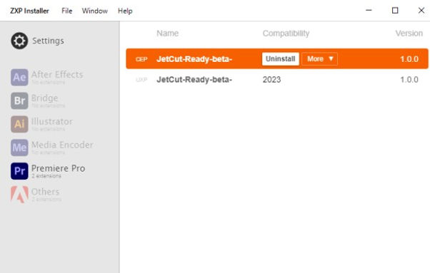The width and height of the screenshot is (430, 273).
Task: Select the Bridge label in sidebar
Action: (45, 98)
